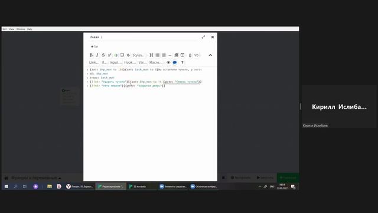The image size is (378, 213).
Task: Open the Macro... builder
Action: 156,62
